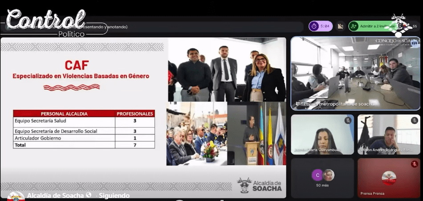Toggle muted mic on Jazmin Olarte Guayambuco tile
Viewport: 423px width, 201px height.
(x=348, y=121)
